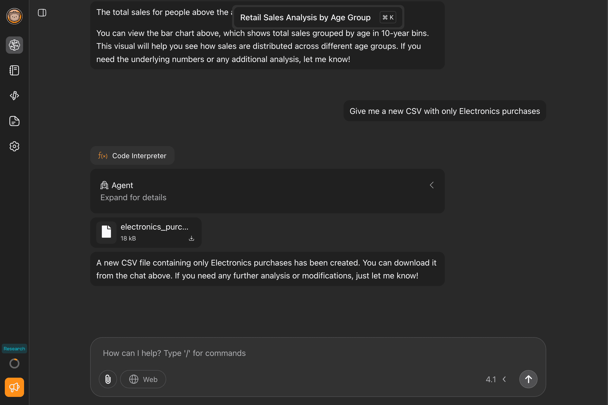Expand the Agent details chevron
This screenshot has width=608, height=405.
432,185
